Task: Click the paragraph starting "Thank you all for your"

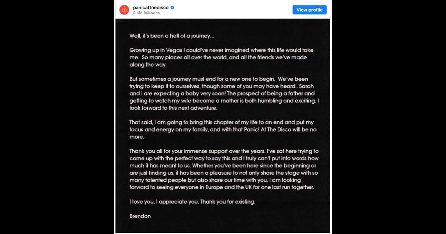Action: (224, 169)
